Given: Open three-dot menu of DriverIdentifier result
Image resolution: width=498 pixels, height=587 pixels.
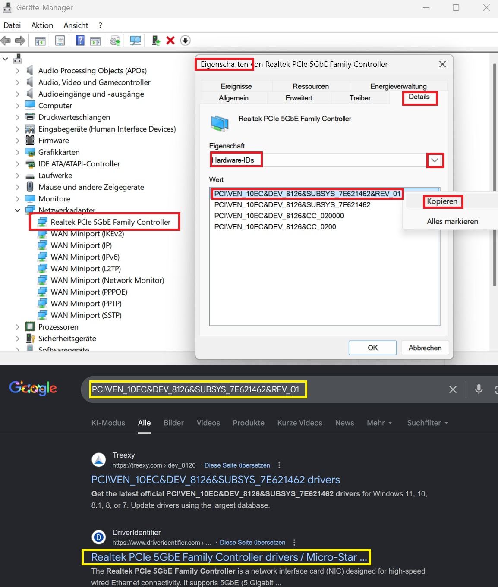Looking at the screenshot, I should (x=294, y=543).
